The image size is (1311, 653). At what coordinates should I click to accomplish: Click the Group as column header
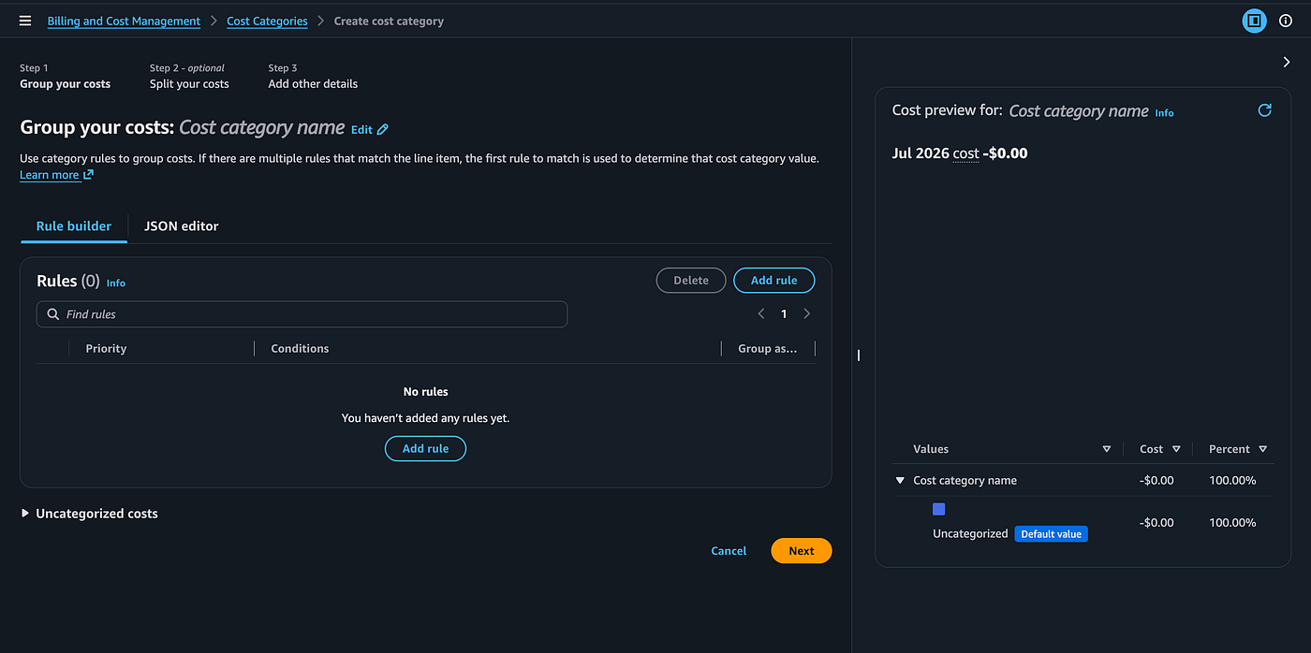[x=768, y=348]
